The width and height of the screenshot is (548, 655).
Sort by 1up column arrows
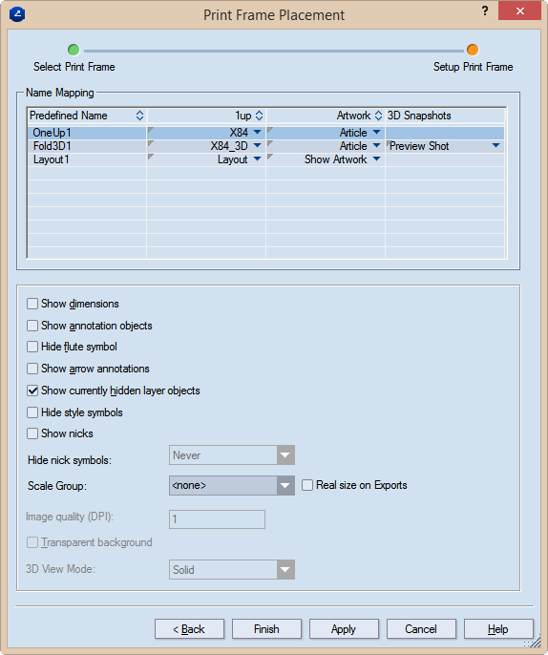[259, 116]
